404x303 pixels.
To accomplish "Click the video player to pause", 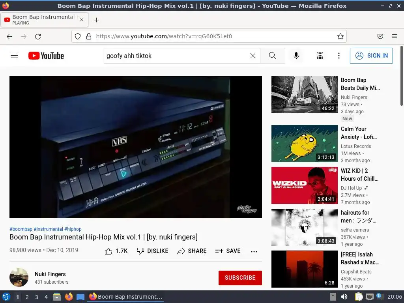I will click(136, 147).
